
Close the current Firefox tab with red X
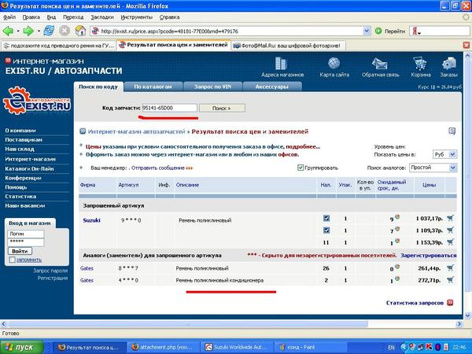coord(466,45)
